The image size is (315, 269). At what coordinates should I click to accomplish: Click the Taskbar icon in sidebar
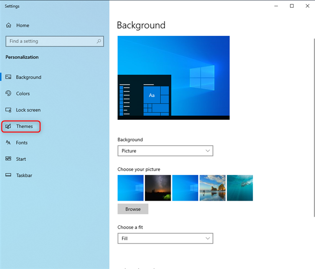(8, 175)
